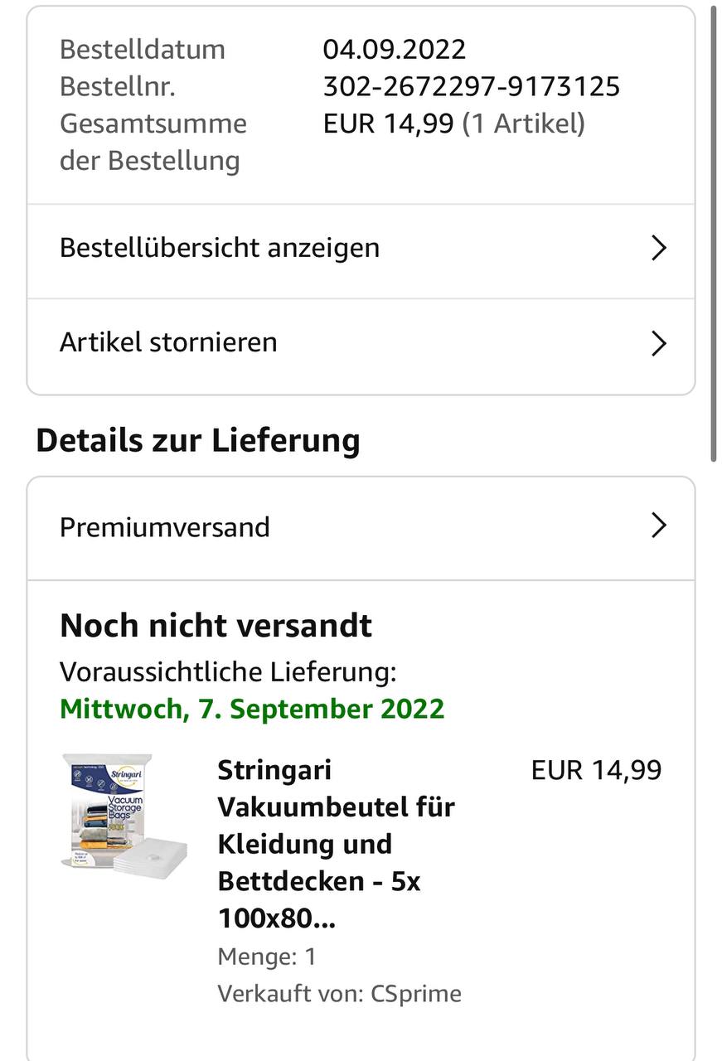
Task: Click item price EUR 14,99 beside product
Action: click(596, 770)
